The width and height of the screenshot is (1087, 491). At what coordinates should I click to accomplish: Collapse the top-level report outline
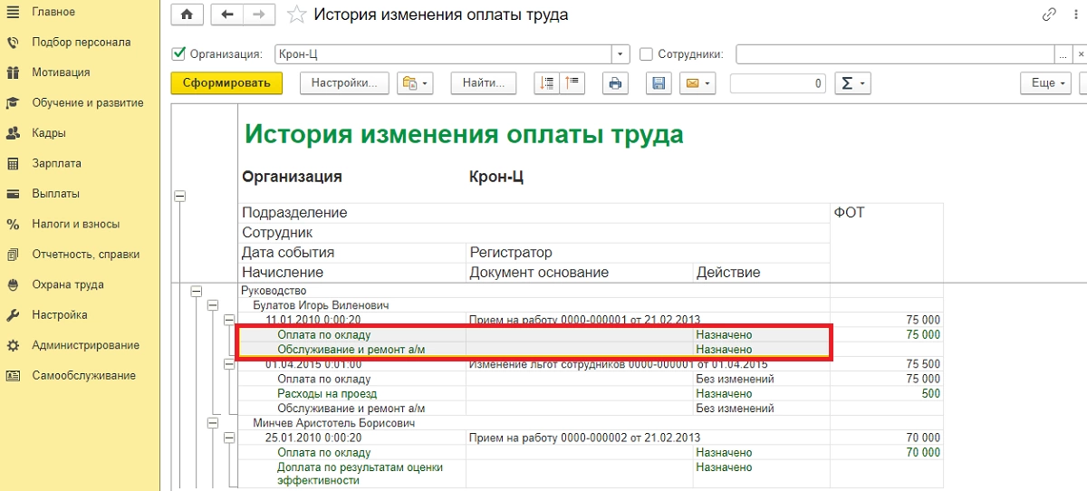pos(179,196)
